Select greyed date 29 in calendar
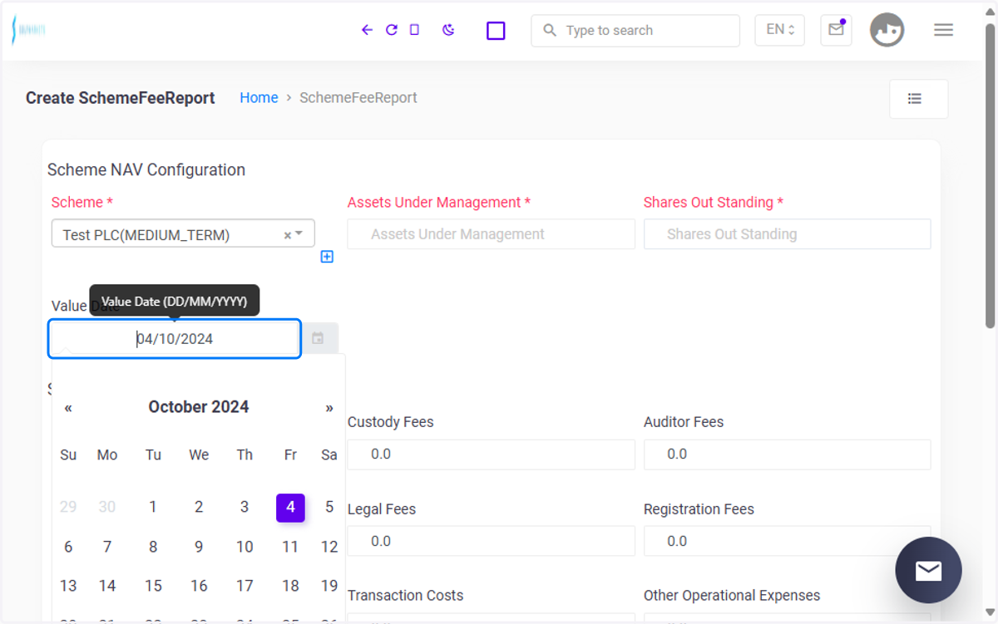 (x=68, y=507)
